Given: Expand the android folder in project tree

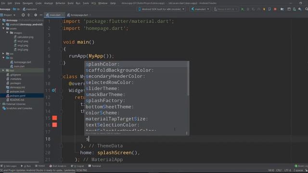Looking at the screenshot, I should pyautogui.click(x=3, y=25).
